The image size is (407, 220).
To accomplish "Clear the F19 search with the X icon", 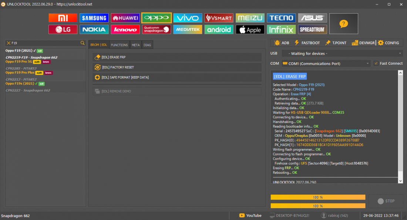I will coord(9,43).
